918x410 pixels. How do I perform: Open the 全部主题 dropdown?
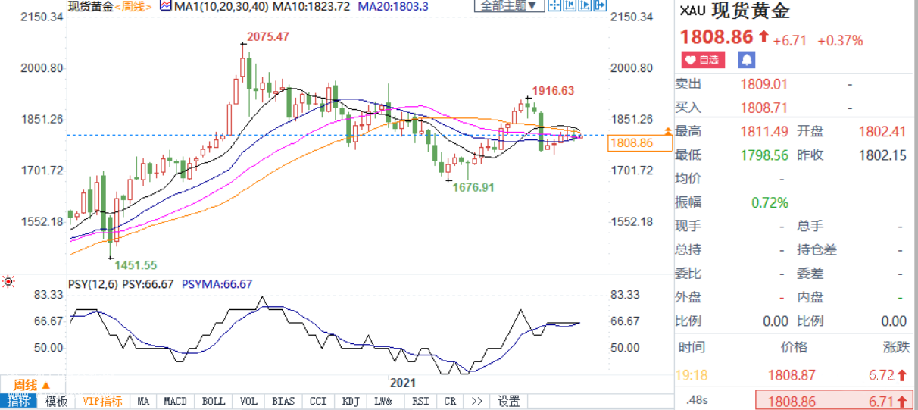click(x=509, y=7)
